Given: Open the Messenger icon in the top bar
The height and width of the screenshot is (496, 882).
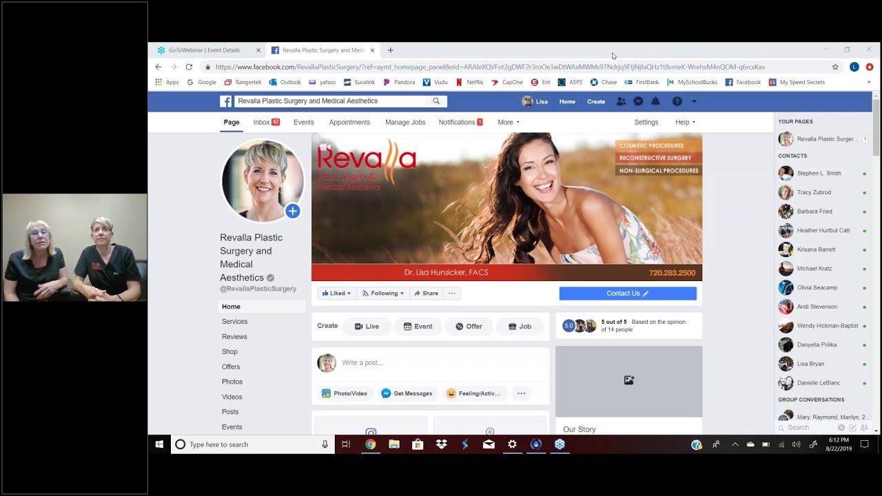Looking at the screenshot, I should pyautogui.click(x=638, y=101).
